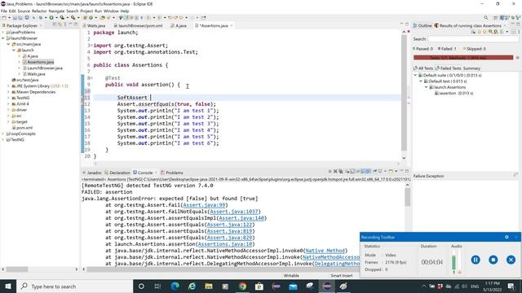Click the Debug bug toolbar icon
522x293 pixels.
pyautogui.click(x=40, y=18)
